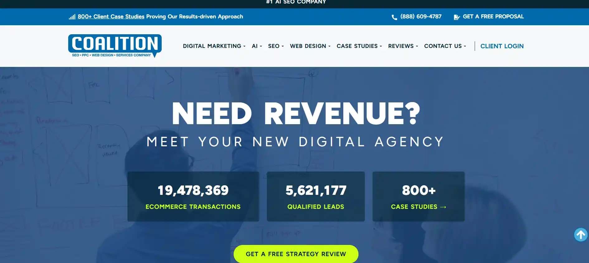Click the 19,478,369 Ecommerce Transactions card
589x263 pixels.
(x=193, y=196)
